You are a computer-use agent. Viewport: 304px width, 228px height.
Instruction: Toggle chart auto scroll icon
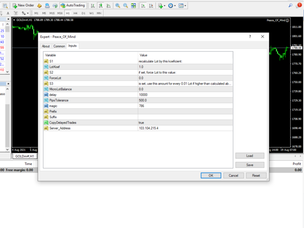[143, 6]
